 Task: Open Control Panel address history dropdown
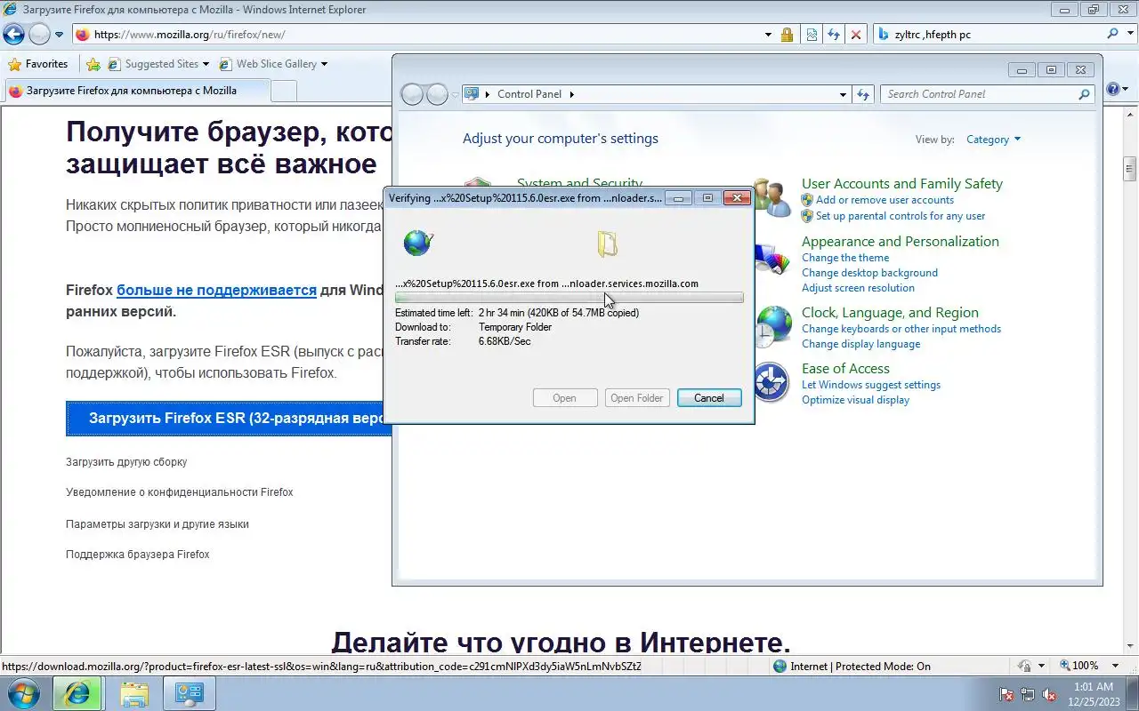[844, 94]
